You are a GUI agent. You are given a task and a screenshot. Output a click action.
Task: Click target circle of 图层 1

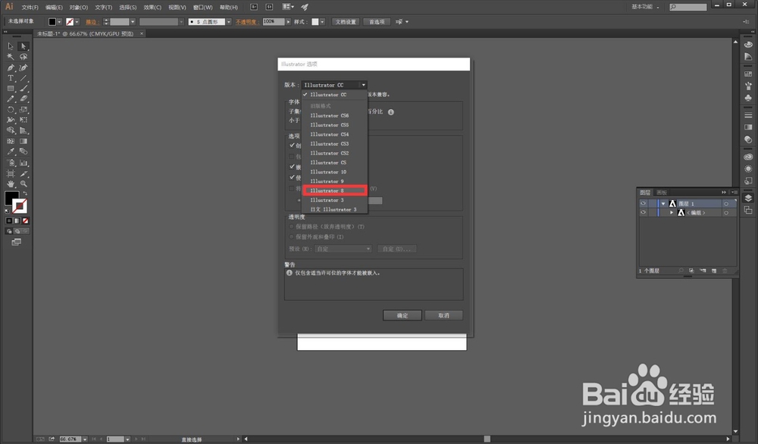point(725,203)
